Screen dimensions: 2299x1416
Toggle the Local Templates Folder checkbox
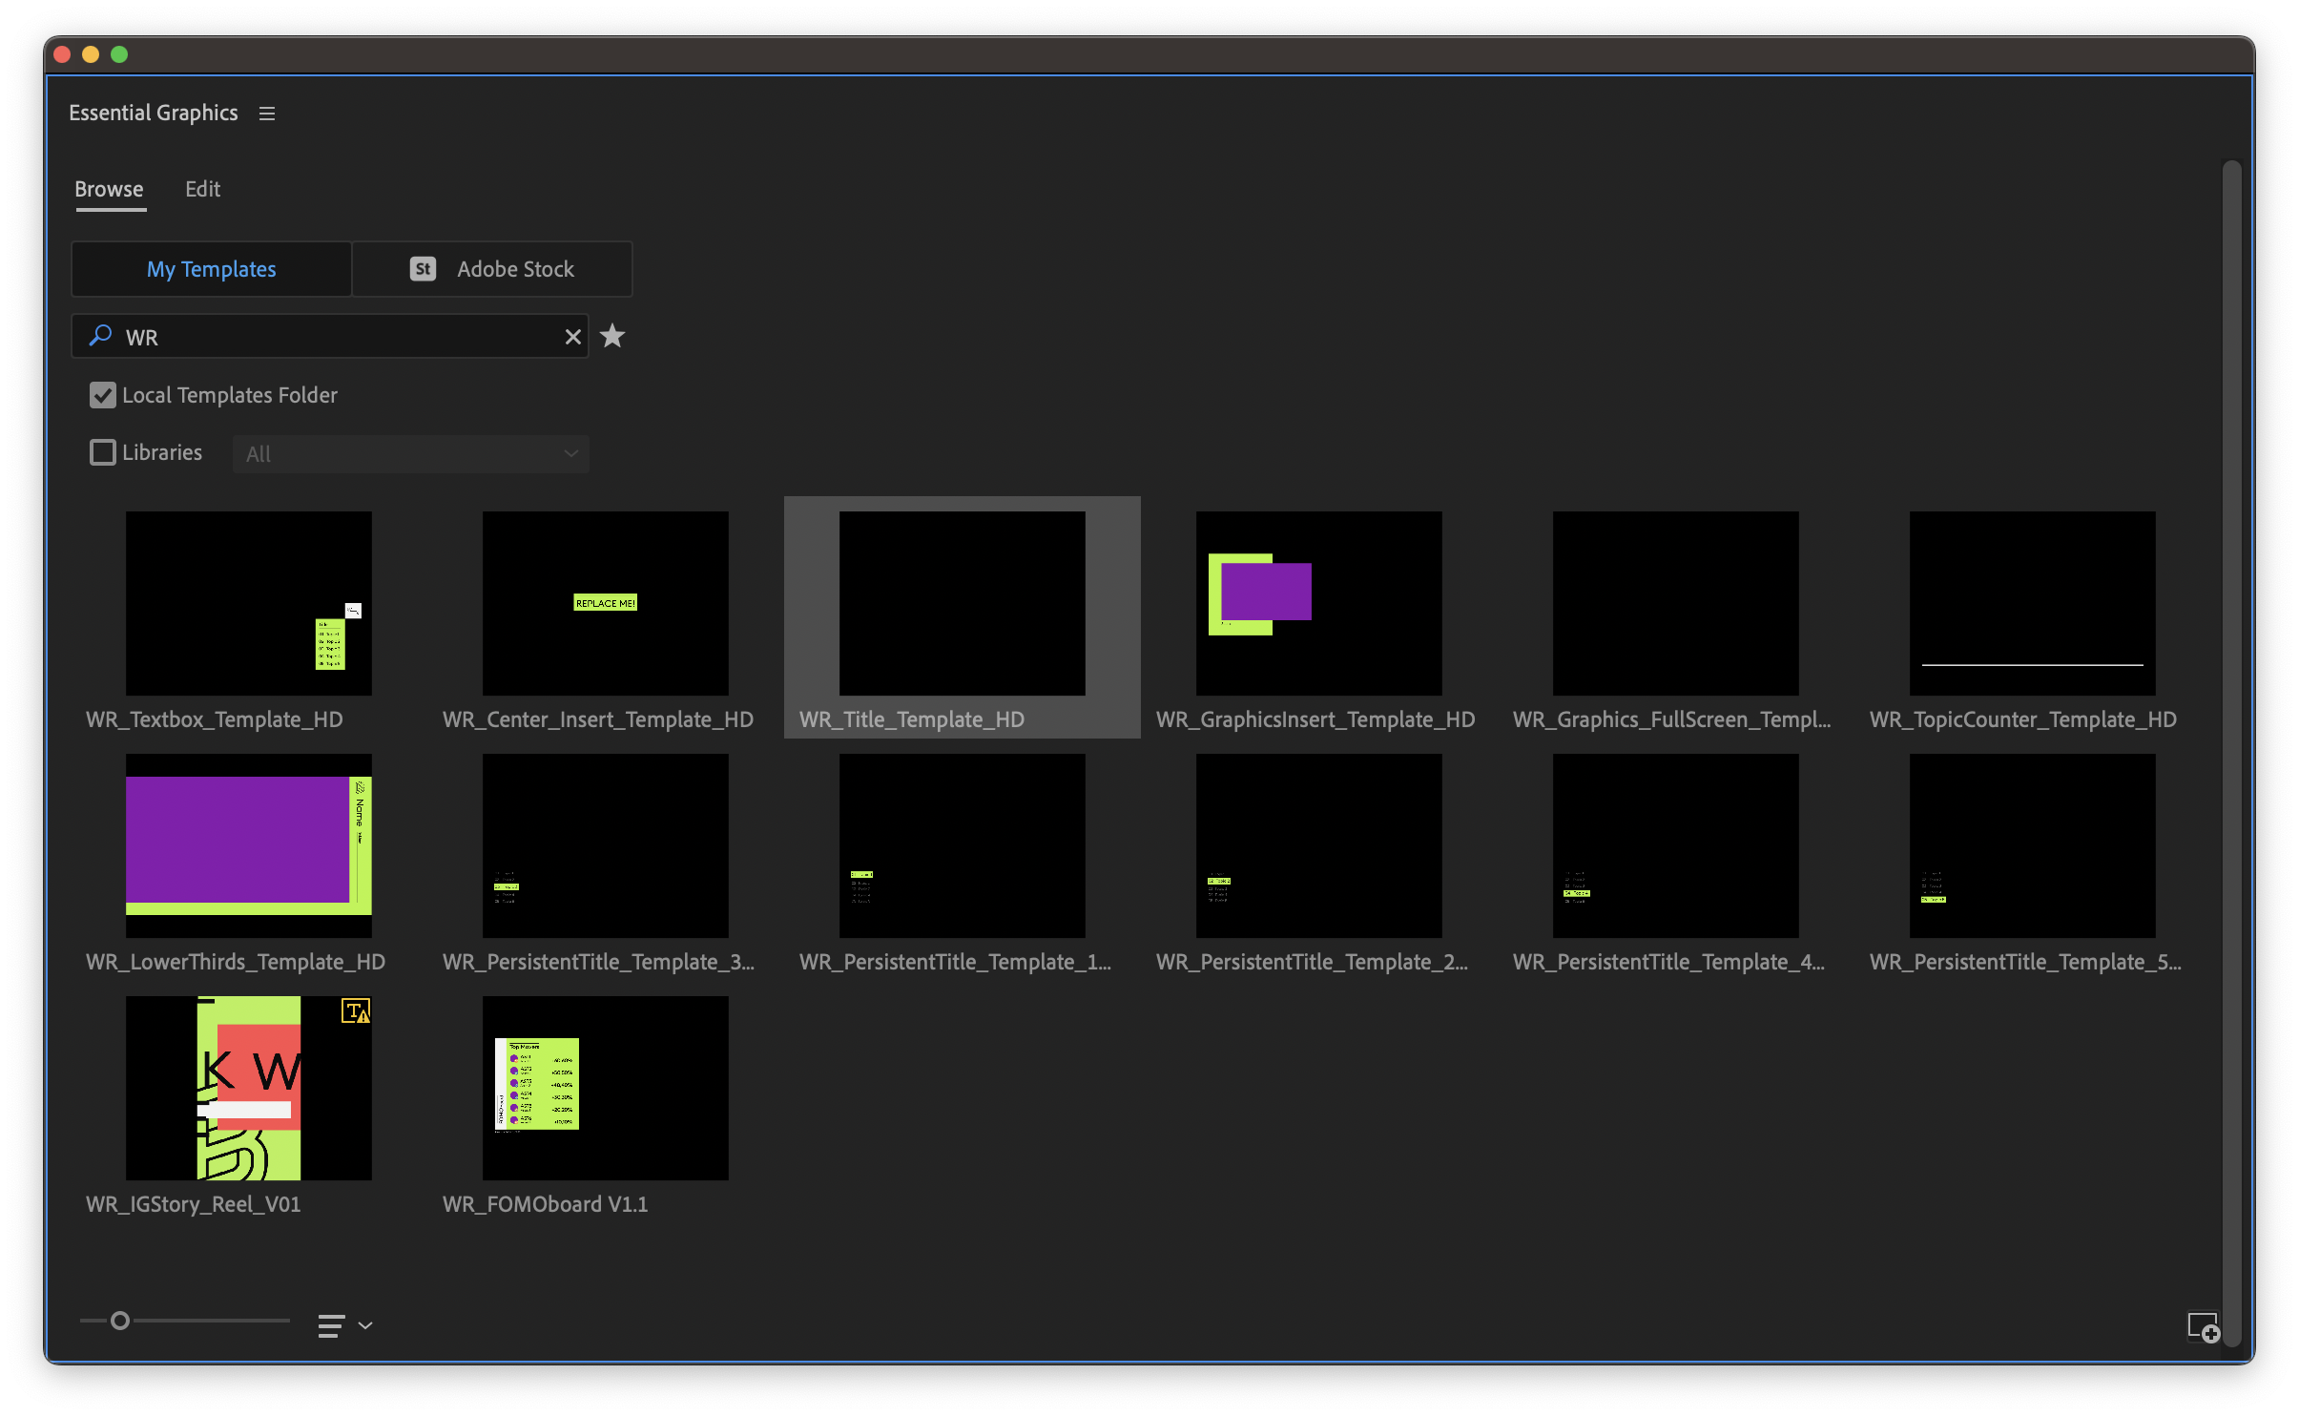point(105,394)
